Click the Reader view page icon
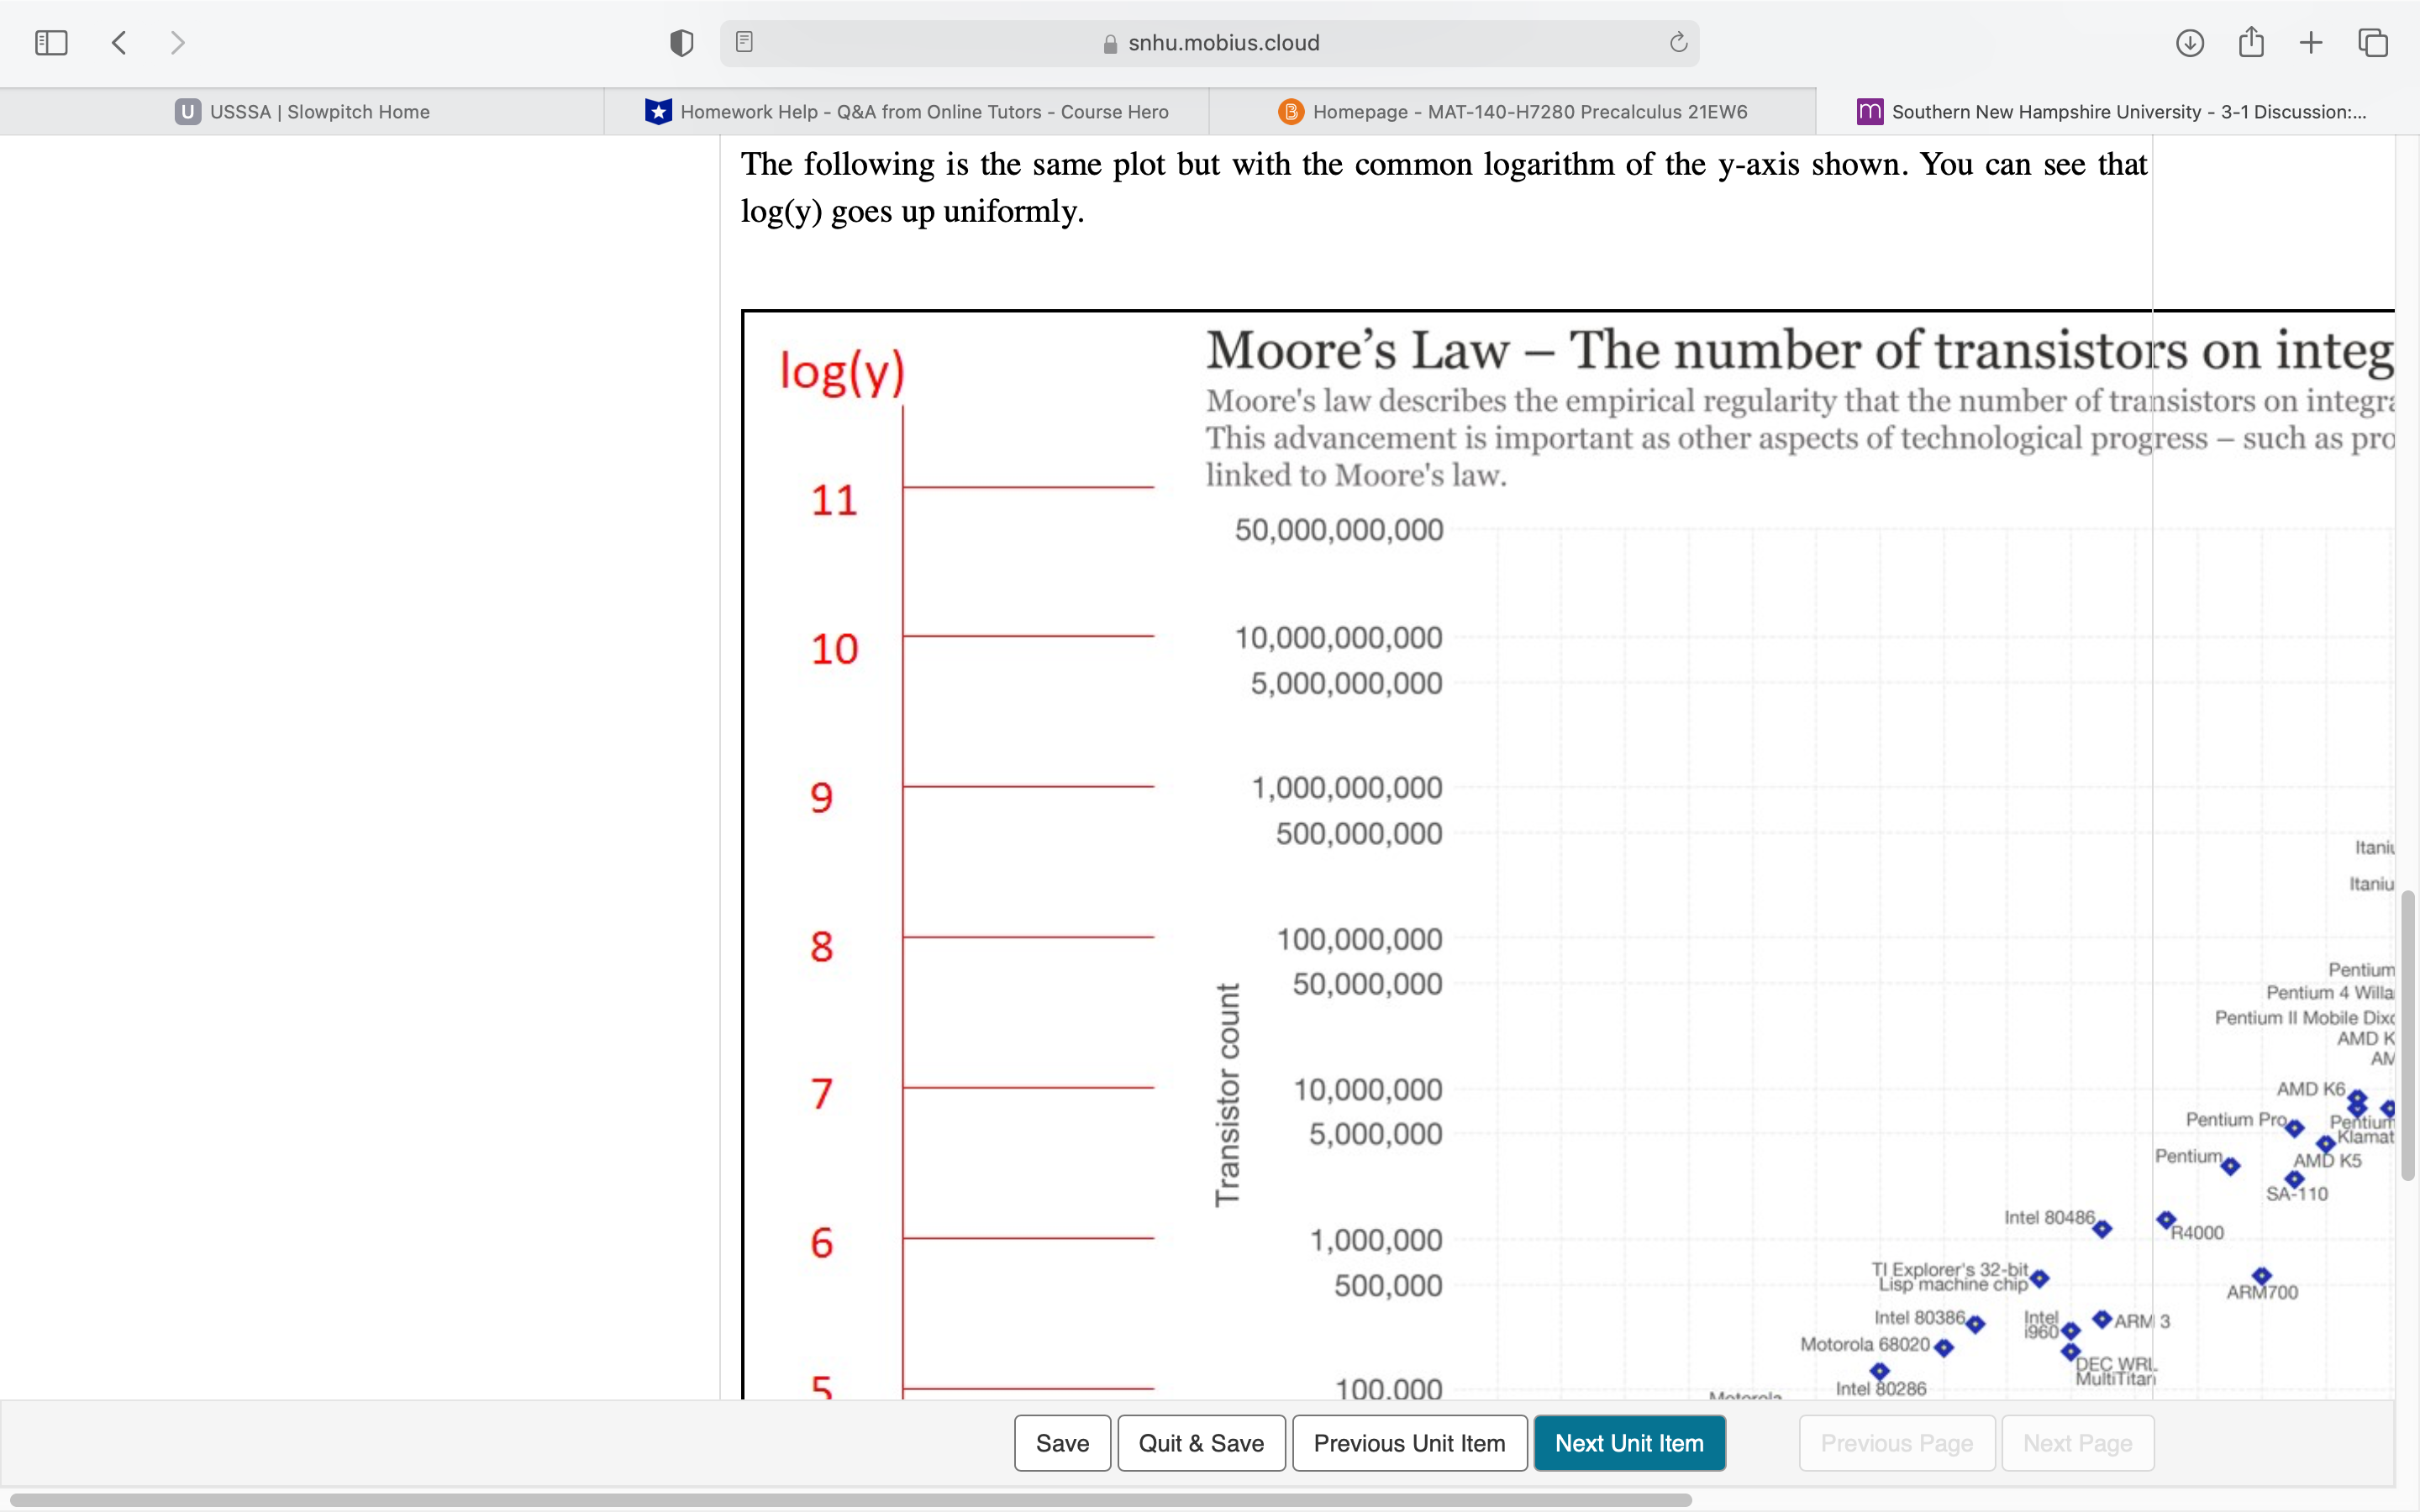 pos(744,42)
